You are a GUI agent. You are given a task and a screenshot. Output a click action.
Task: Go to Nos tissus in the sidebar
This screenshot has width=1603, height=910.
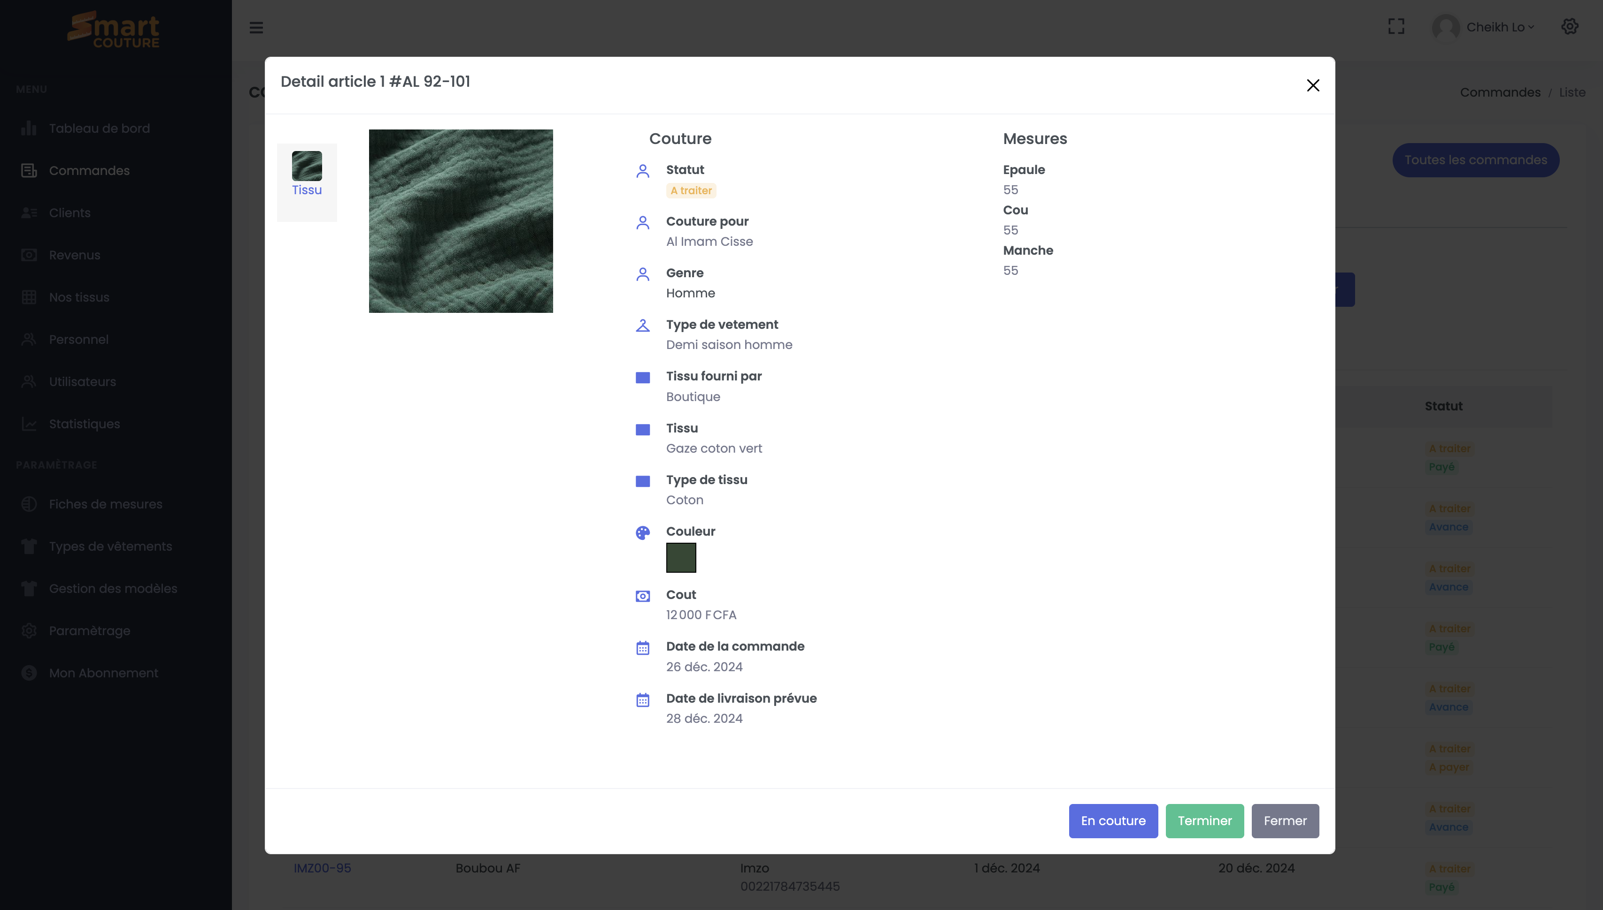(x=79, y=297)
